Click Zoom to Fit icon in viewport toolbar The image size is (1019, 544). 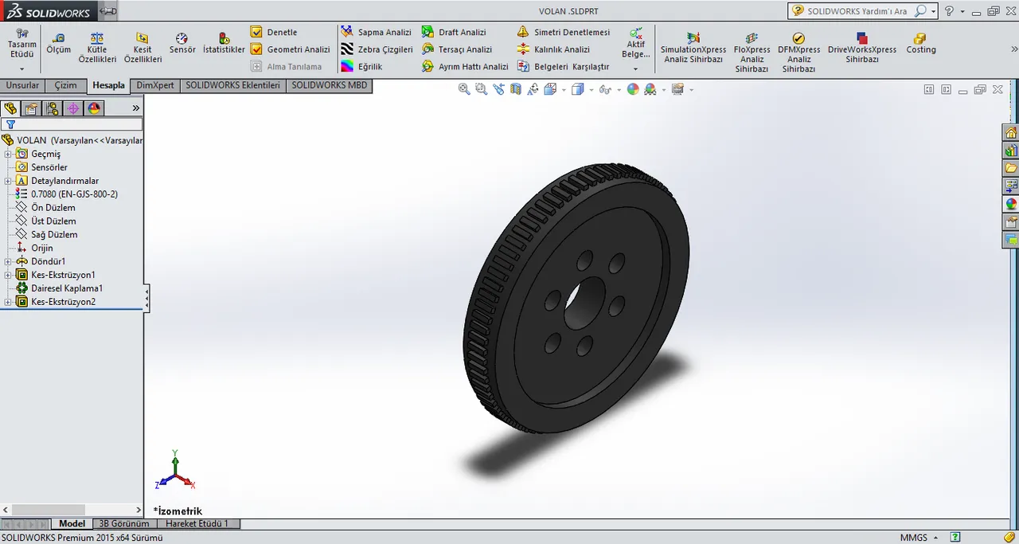(x=464, y=89)
